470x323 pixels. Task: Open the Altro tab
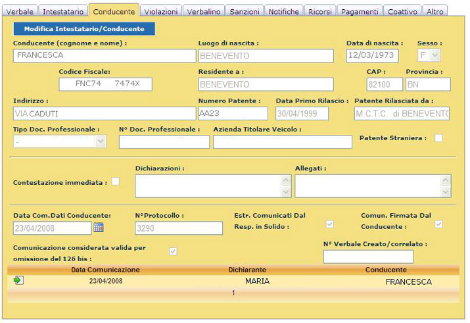435,11
